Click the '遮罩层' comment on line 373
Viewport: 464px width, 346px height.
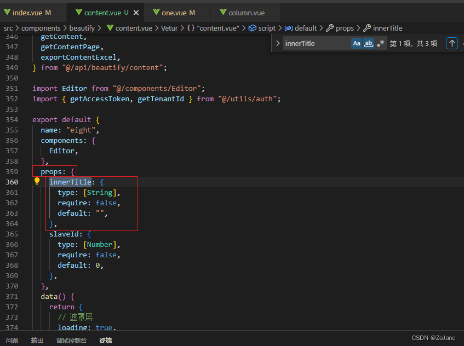tap(82, 318)
